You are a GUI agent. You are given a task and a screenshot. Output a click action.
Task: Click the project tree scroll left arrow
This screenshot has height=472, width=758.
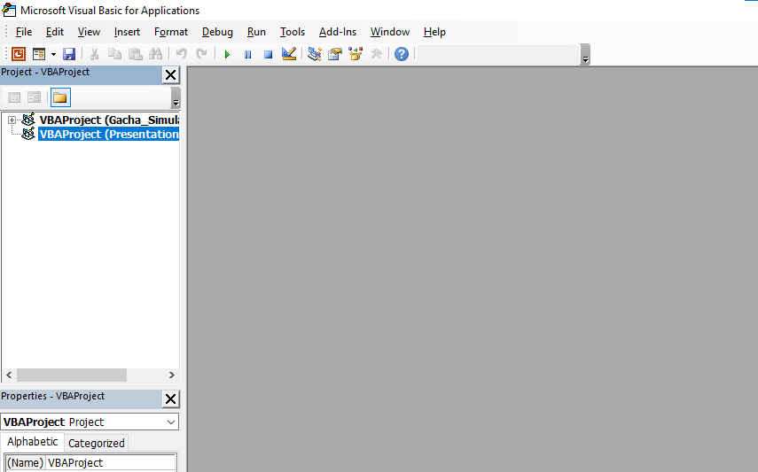[x=9, y=375]
